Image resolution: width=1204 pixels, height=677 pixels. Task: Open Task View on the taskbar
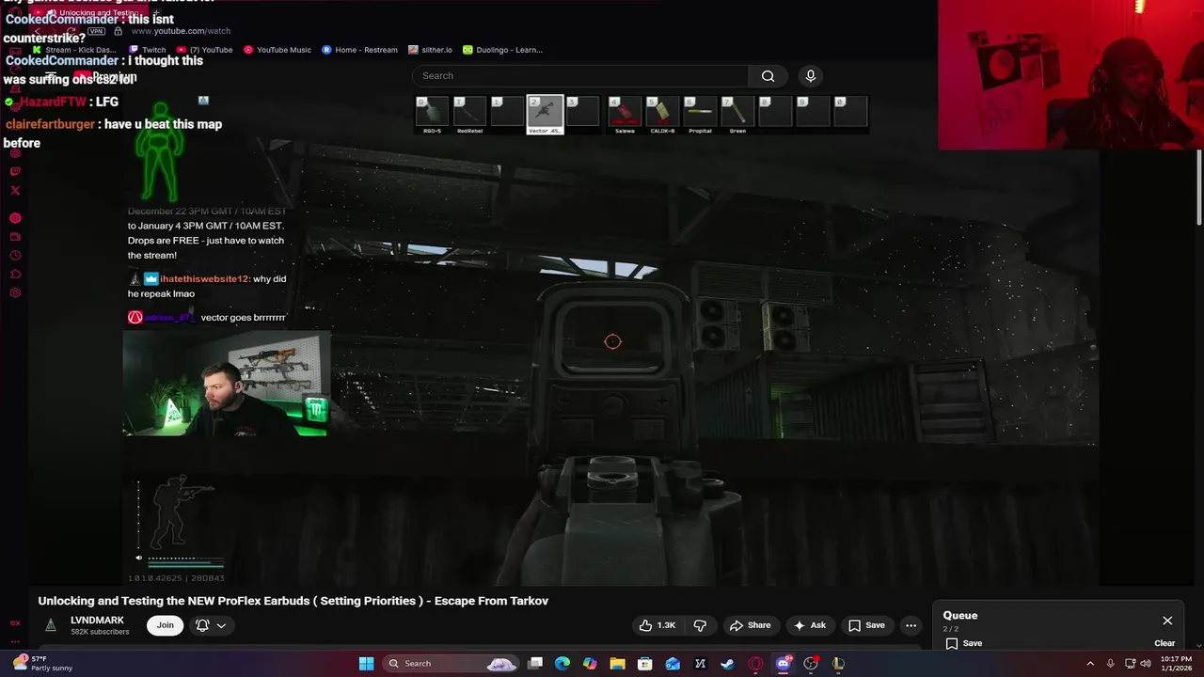535,664
